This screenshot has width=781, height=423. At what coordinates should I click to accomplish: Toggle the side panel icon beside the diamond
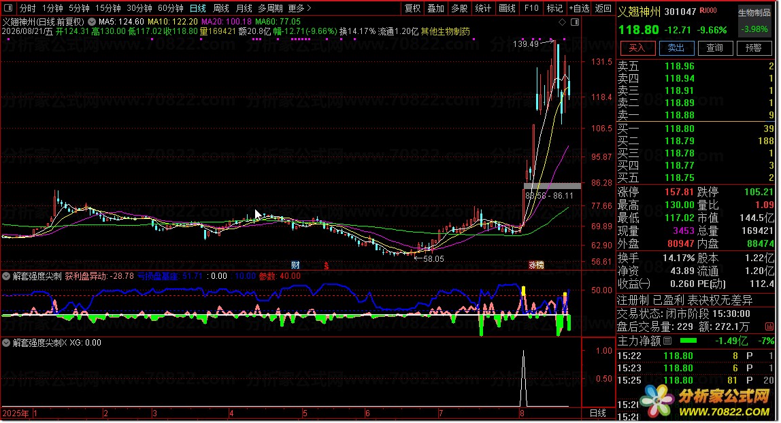(575, 22)
